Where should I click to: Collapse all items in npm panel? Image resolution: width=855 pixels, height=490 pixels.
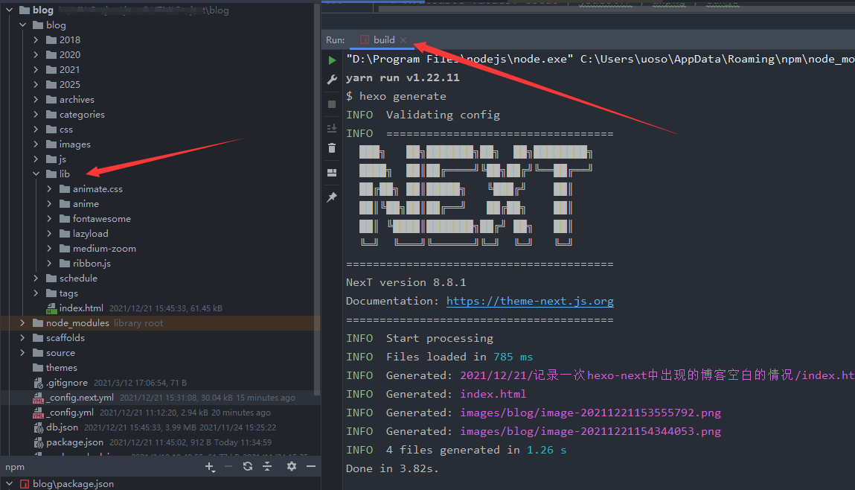click(266, 466)
